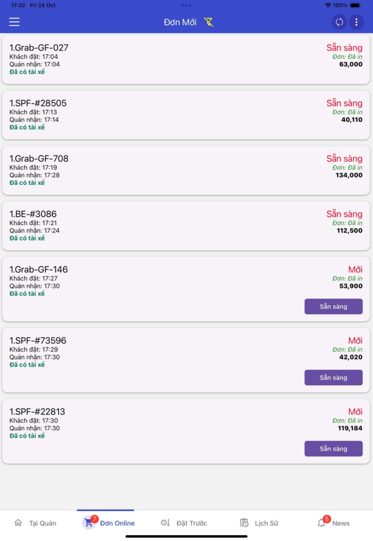Open order card 1.Grab-GF-027

click(x=158, y=59)
